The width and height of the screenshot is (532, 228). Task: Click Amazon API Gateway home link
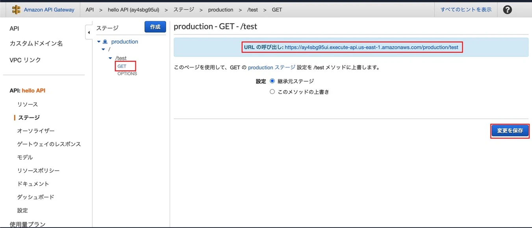(49, 10)
